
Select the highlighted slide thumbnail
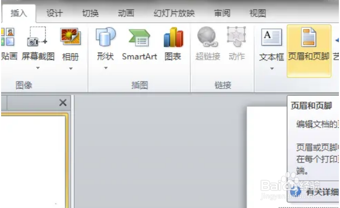(34, 161)
